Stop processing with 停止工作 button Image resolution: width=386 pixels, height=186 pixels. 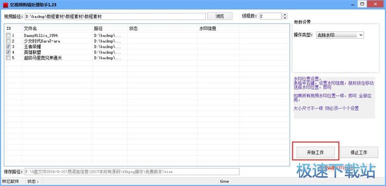[359, 152]
